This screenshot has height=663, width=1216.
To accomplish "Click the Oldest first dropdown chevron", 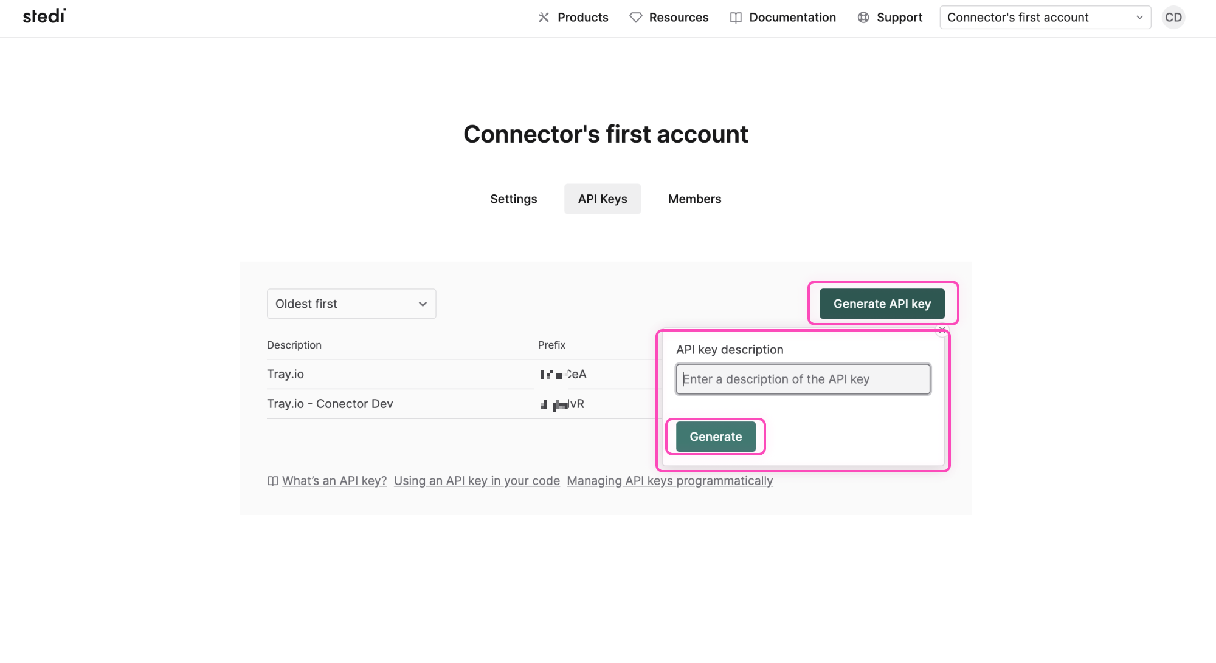I will click(x=423, y=304).
